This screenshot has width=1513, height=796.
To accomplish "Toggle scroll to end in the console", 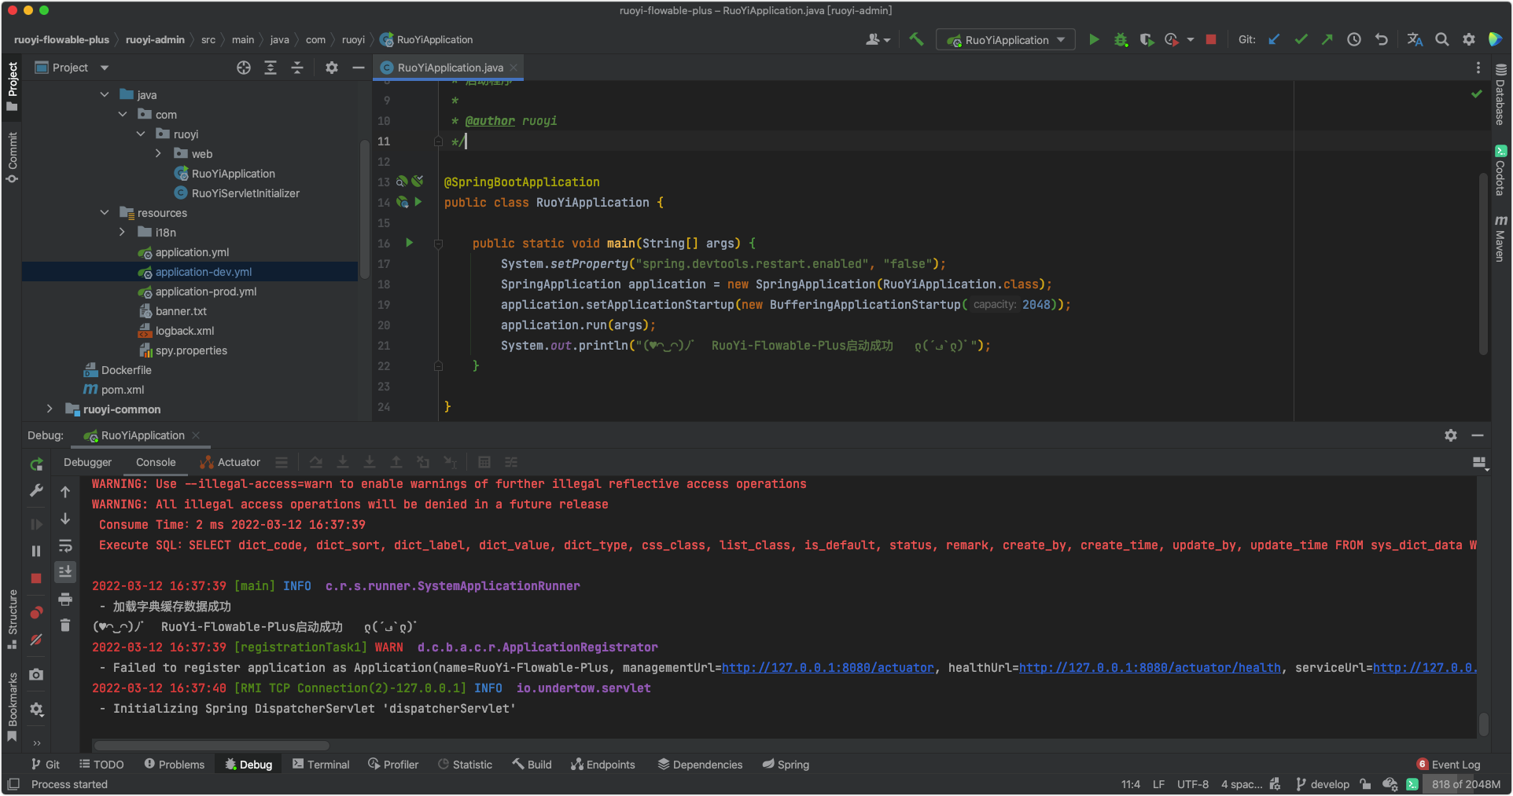I will pyautogui.click(x=65, y=572).
